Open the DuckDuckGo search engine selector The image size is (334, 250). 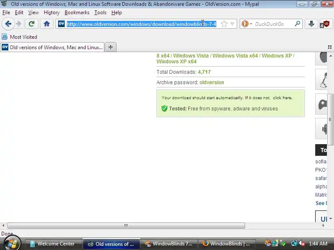(247, 24)
